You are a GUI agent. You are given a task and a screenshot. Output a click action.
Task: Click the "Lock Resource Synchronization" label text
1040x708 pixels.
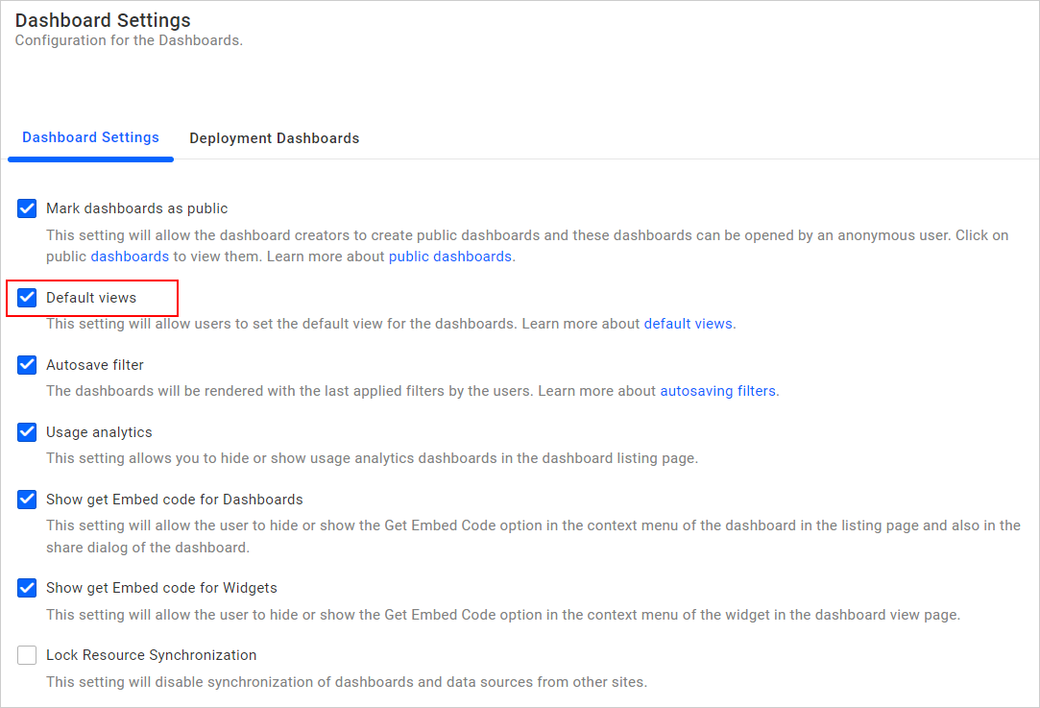(151, 655)
